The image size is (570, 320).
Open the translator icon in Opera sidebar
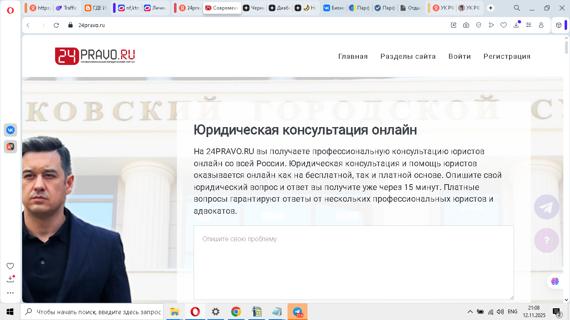tap(10, 146)
